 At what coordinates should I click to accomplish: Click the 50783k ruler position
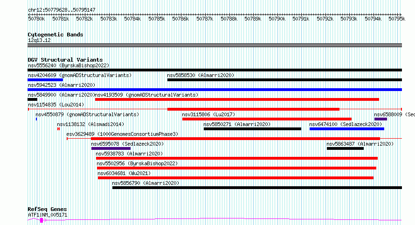click(109, 19)
